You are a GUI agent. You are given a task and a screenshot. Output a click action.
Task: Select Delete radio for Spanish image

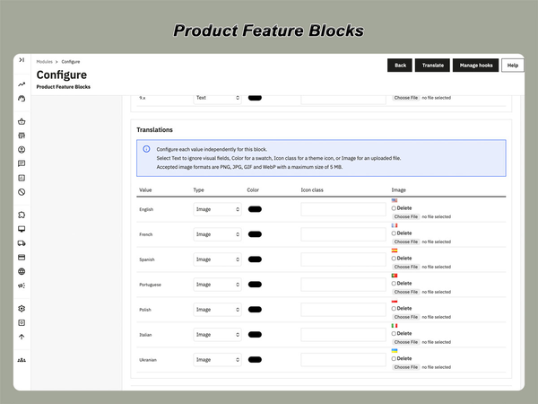coord(394,259)
